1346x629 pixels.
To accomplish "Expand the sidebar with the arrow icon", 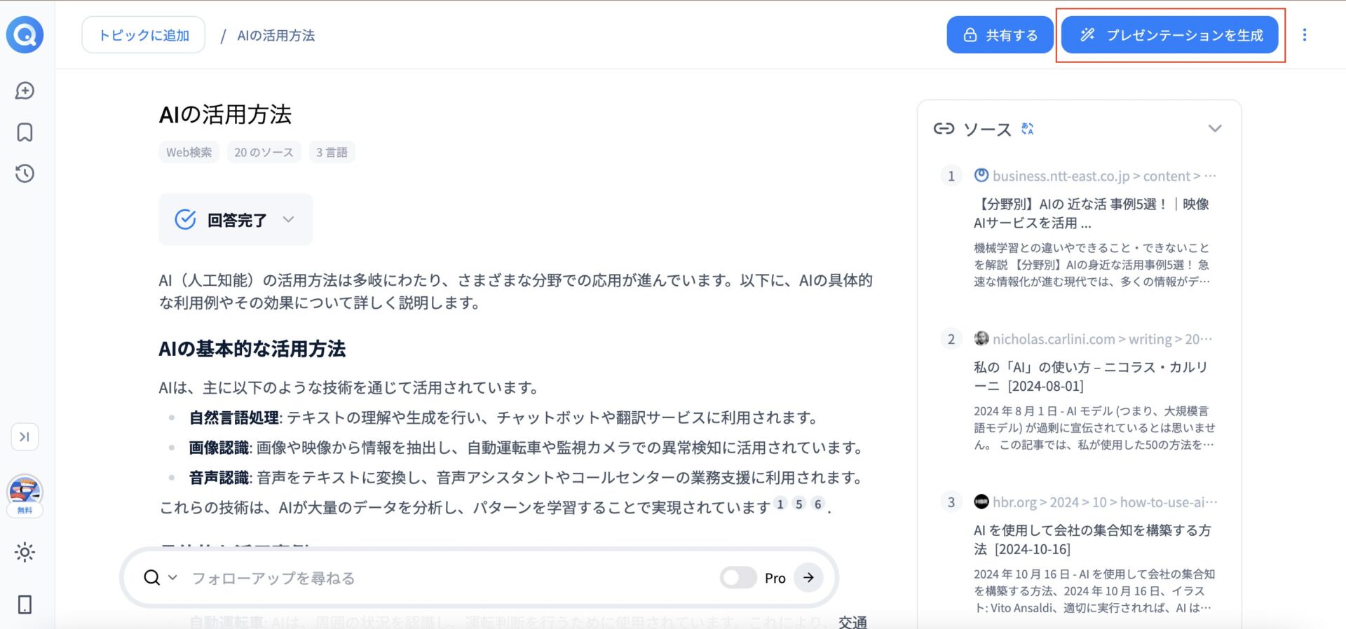I will pos(25,437).
